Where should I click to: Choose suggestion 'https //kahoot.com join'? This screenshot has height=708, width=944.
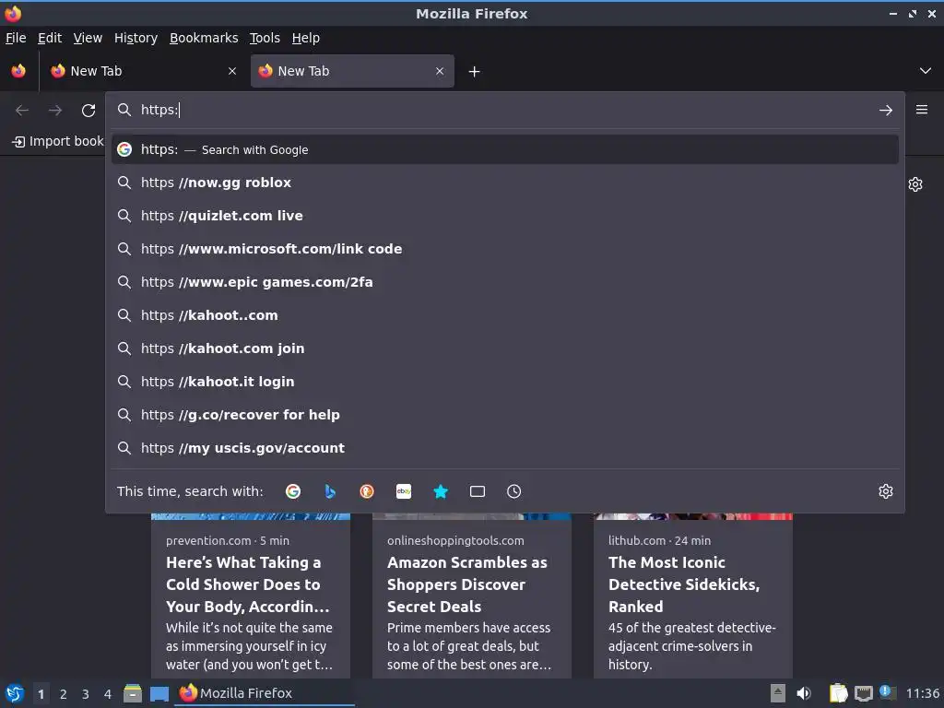click(505, 348)
